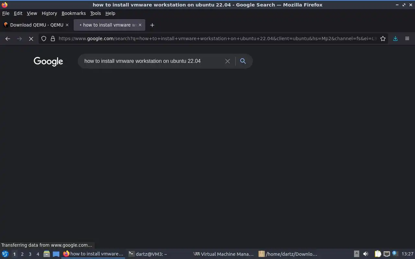
Task: Open the volume control speaker icon
Action: pyautogui.click(x=366, y=254)
